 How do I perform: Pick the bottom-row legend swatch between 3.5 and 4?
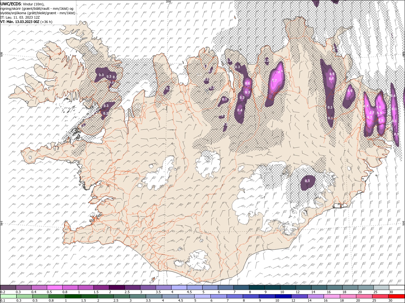[x=154, y=296]
